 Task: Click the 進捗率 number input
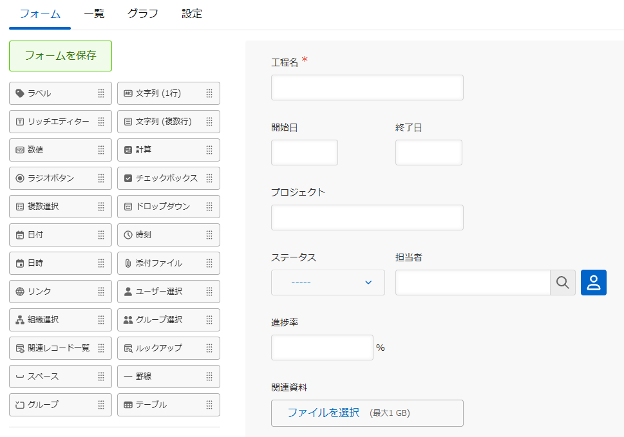[323, 348]
